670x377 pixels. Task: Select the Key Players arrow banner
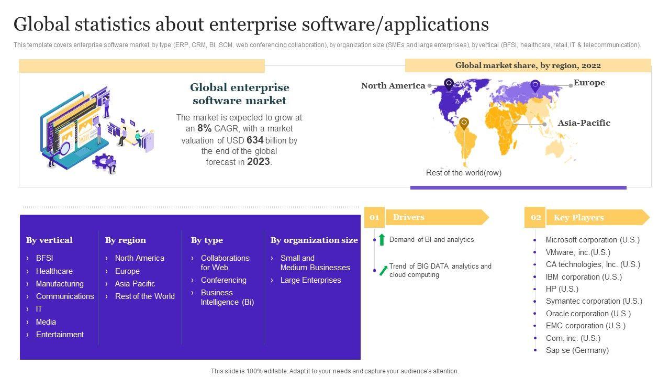point(597,217)
